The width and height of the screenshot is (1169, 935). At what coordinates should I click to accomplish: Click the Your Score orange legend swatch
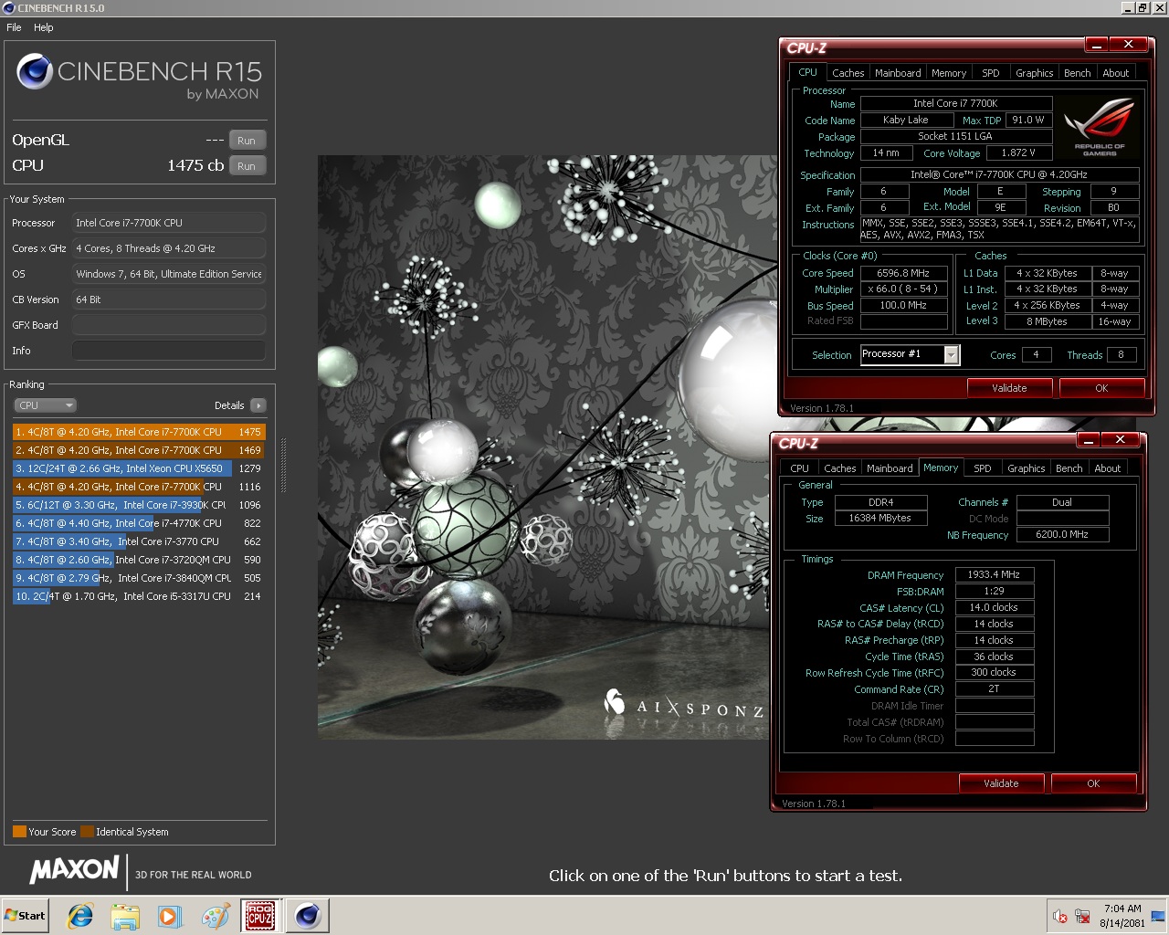pos(19,832)
